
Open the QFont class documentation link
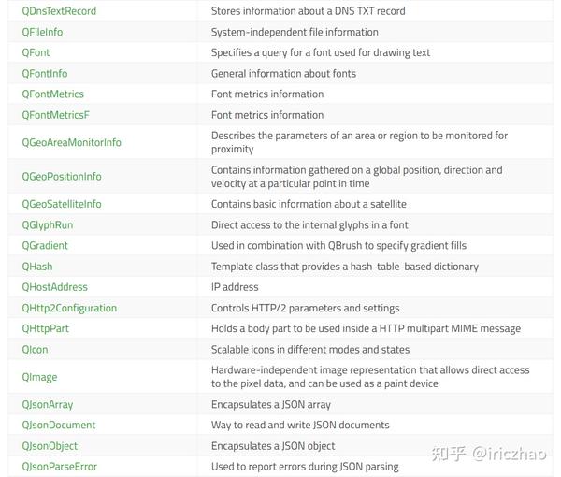36,52
